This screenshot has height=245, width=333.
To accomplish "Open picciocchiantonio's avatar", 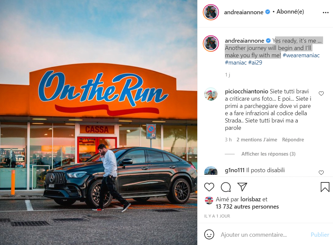I will pos(211,94).
